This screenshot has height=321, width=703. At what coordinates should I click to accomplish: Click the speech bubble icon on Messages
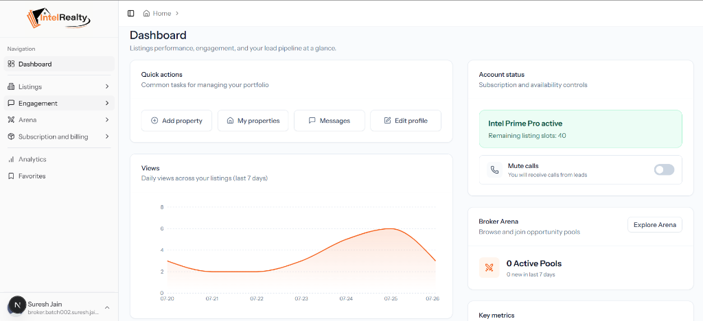coord(312,121)
